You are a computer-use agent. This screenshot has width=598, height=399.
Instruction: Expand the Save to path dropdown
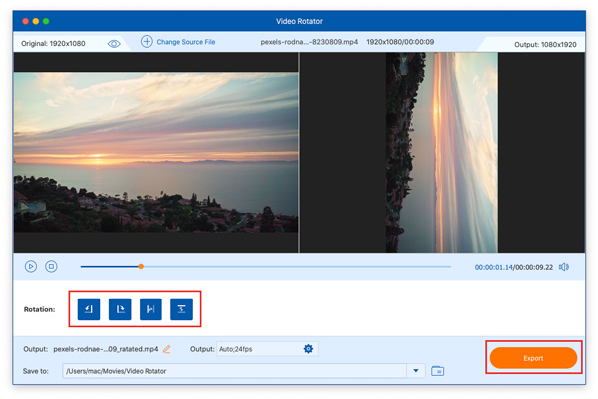(416, 371)
